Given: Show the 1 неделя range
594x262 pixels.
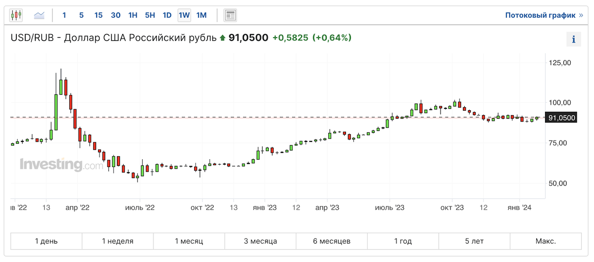Looking at the screenshot, I should pos(118,241).
